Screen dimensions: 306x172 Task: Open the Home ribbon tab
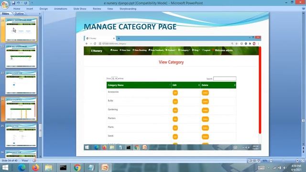17,9
